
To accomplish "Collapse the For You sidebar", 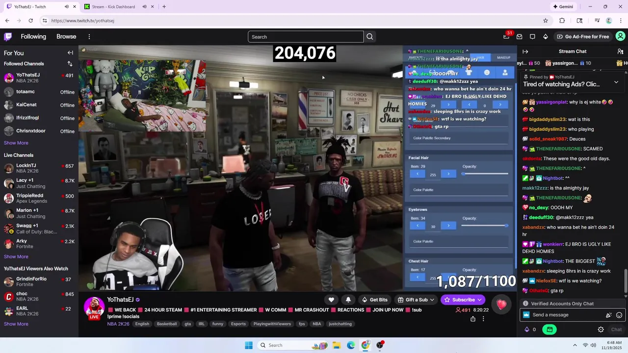I will (x=70, y=53).
